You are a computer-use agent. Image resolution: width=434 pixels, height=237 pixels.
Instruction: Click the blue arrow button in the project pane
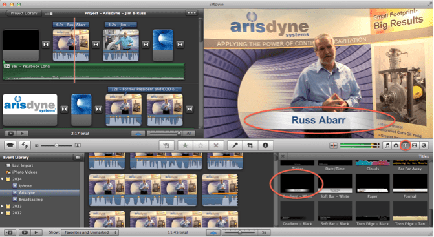click(138, 134)
